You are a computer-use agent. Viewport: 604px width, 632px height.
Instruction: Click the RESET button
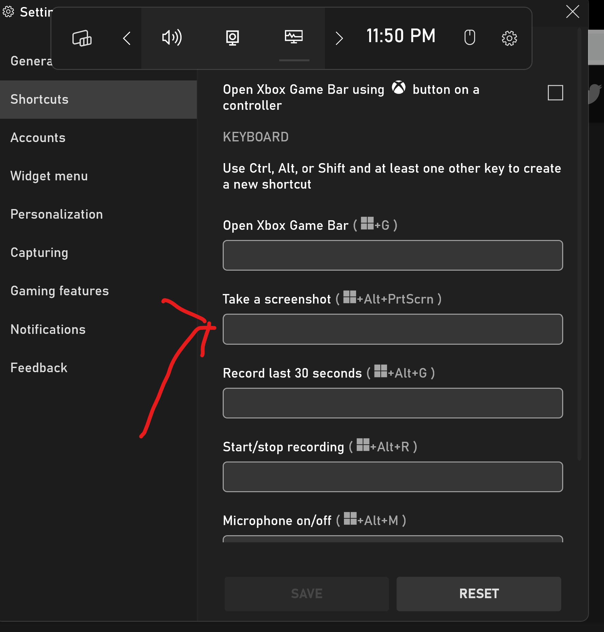[479, 594]
